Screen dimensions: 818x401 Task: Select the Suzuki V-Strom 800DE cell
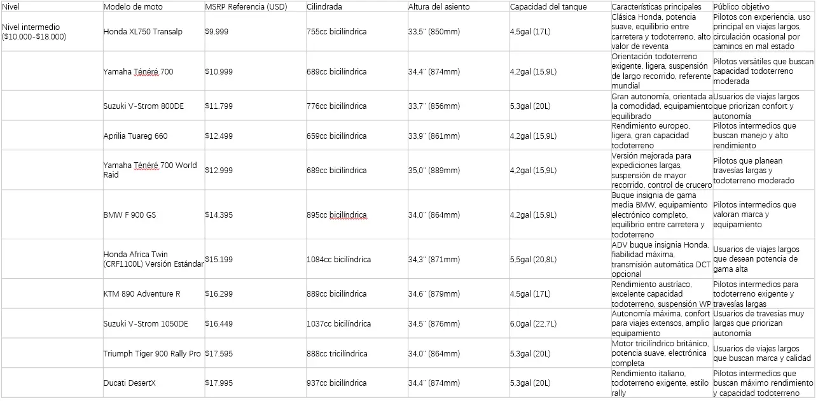[153, 106]
